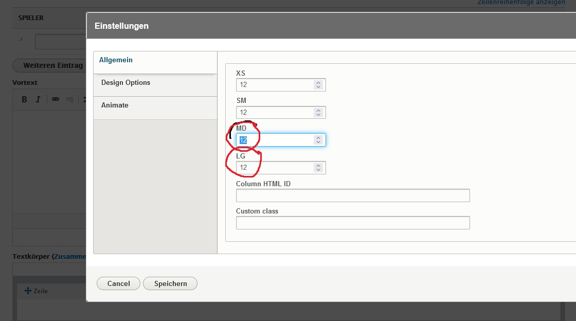The image size is (576, 321).
Task: Decrease the LG value with down arrow
Action: [318, 170]
